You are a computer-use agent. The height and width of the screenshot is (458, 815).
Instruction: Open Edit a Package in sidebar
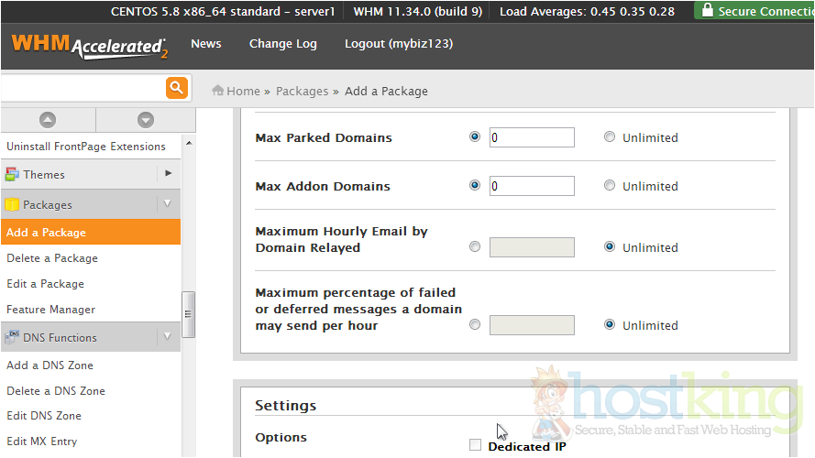pyautogui.click(x=45, y=284)
